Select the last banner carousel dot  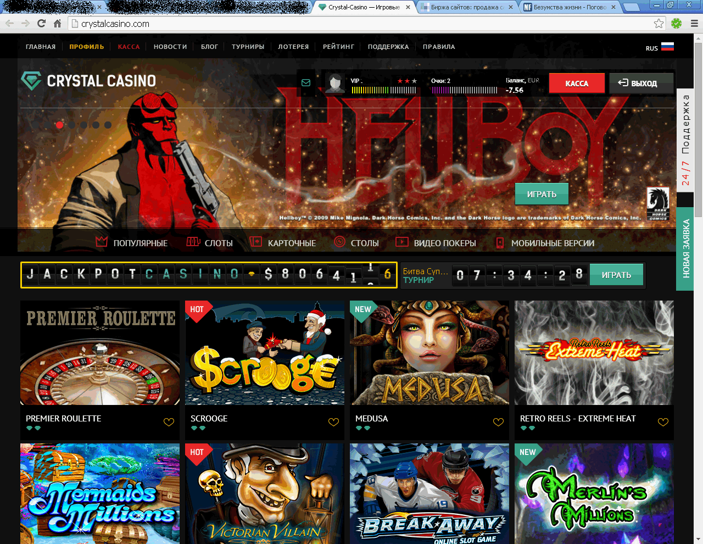click(x=108, y=125)
